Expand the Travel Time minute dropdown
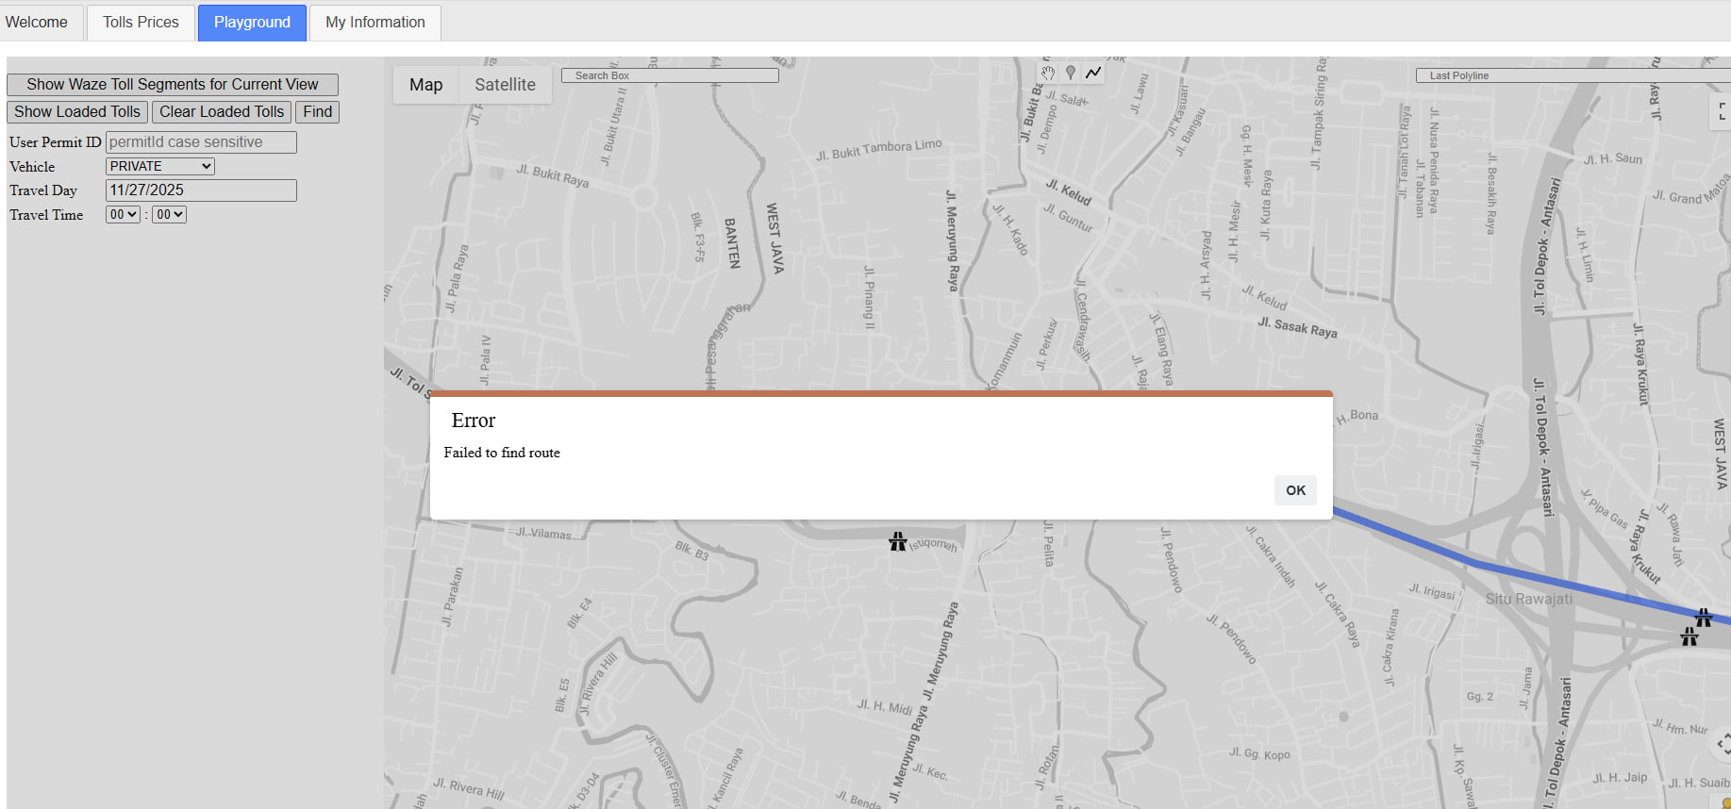 click(x=170, y=215)
